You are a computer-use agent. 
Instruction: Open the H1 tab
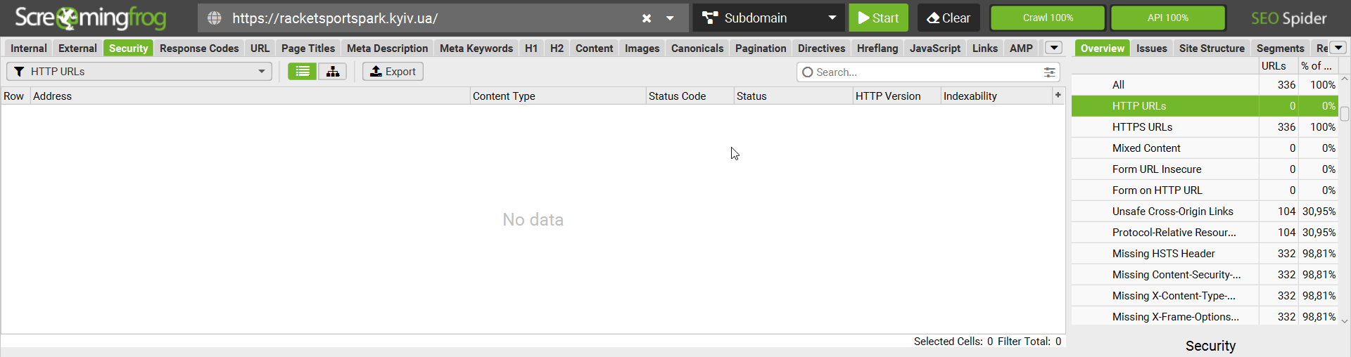point(531,48)
